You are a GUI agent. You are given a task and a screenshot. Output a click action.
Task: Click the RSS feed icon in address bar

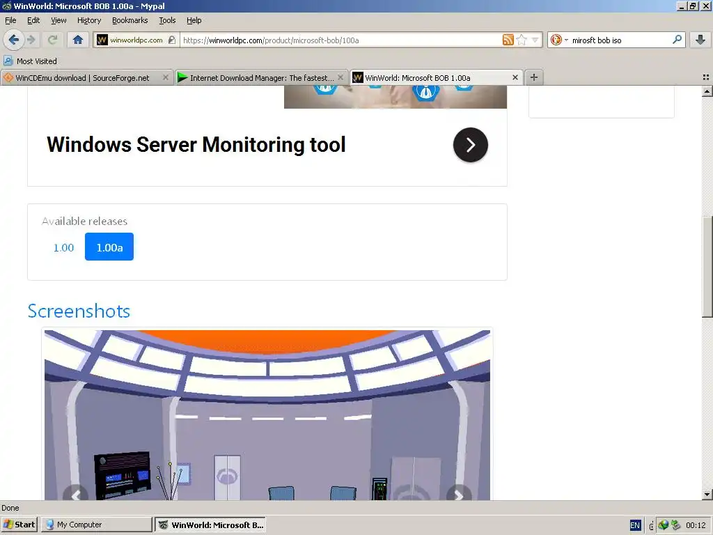(508, 40)
